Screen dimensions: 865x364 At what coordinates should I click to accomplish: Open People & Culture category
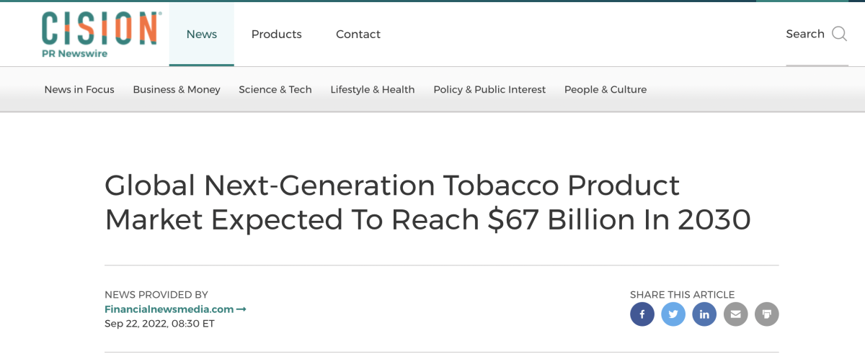coord(605,90)
